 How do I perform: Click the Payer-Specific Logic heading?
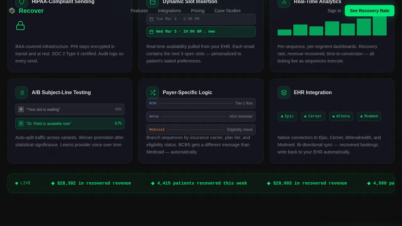pos(187,93)
